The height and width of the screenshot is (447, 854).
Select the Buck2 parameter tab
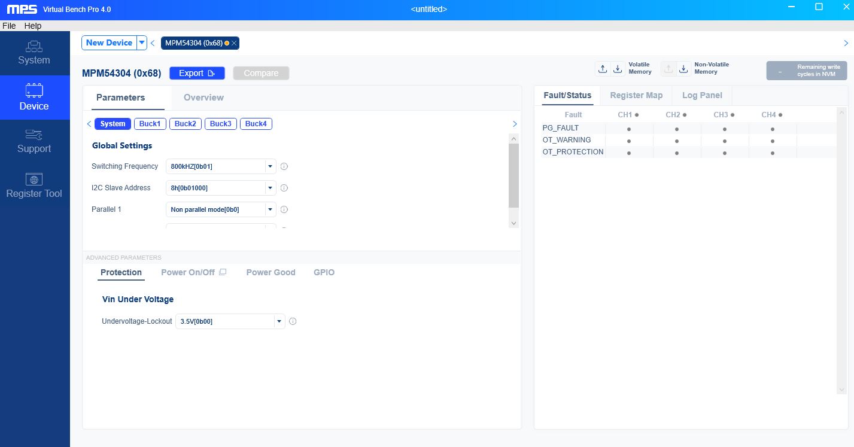coord(185,124)
